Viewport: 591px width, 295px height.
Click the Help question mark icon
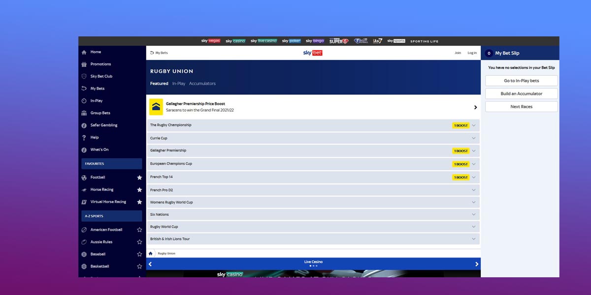pyautogui.click(x=84, y=138)
